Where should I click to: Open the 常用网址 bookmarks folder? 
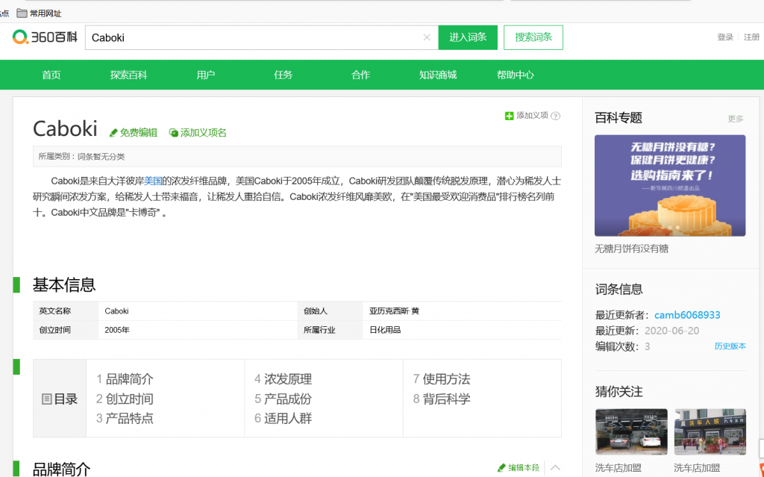[x=39, y=13]
